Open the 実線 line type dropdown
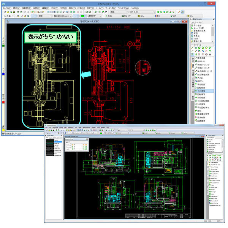Image resolution: width=228 pixels, height=228 pixels. (45, 16)
